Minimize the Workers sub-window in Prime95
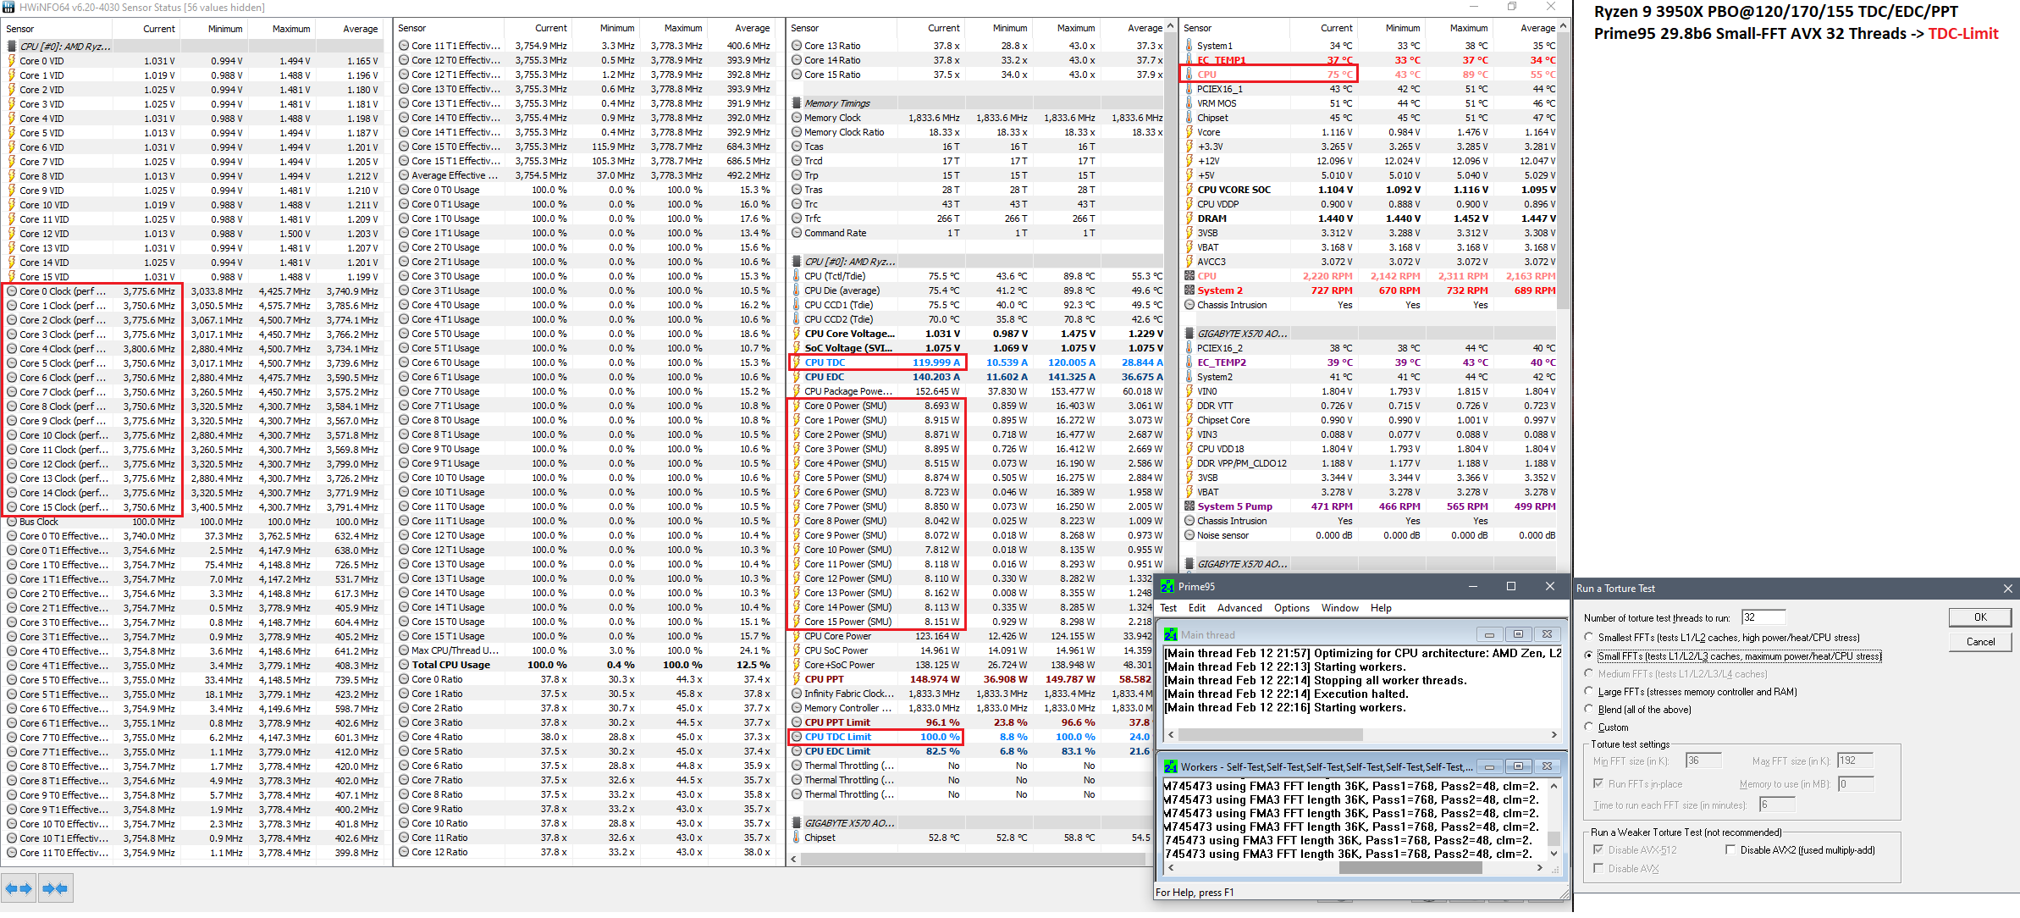 (x=1489, y=766)
